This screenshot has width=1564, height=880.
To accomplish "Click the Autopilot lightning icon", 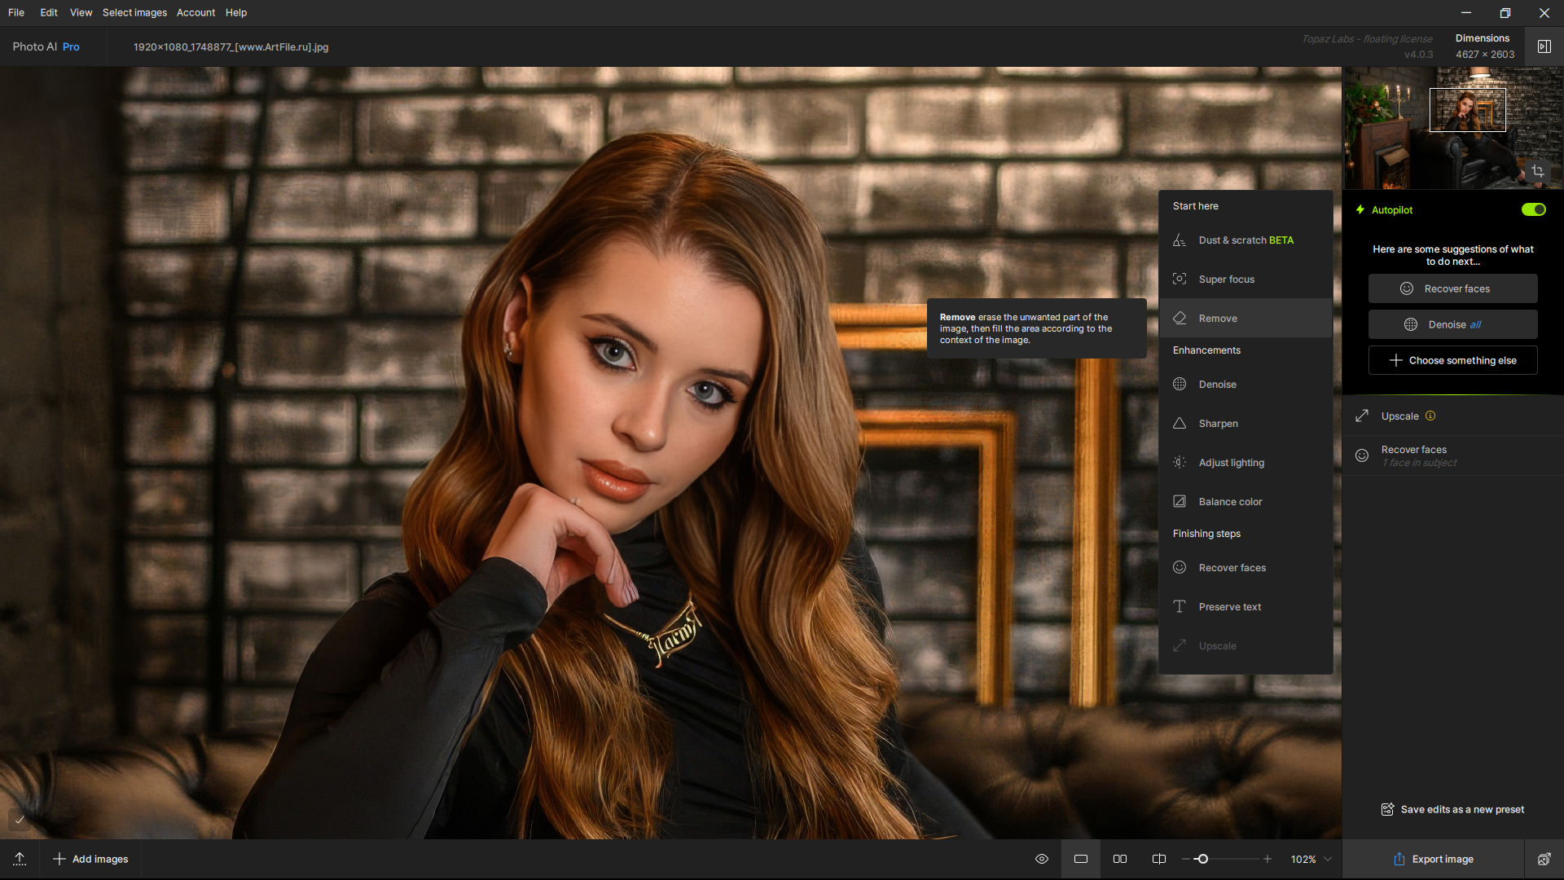I will 1360,209.
